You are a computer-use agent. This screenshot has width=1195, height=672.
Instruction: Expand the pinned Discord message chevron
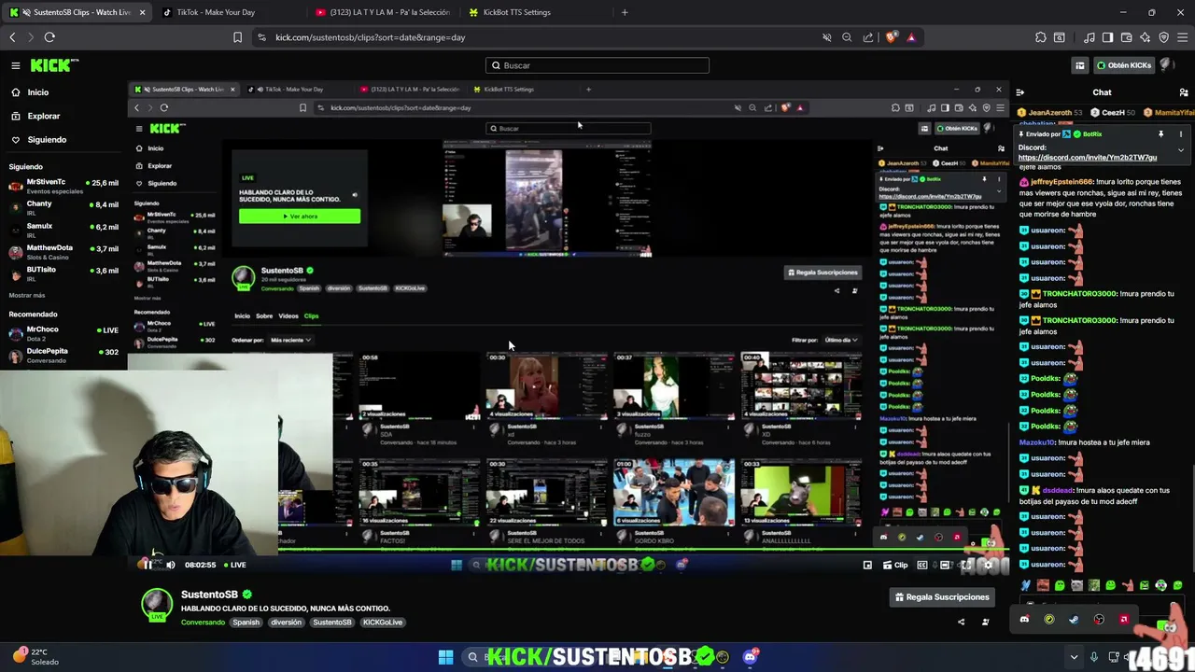[1180, 149]
